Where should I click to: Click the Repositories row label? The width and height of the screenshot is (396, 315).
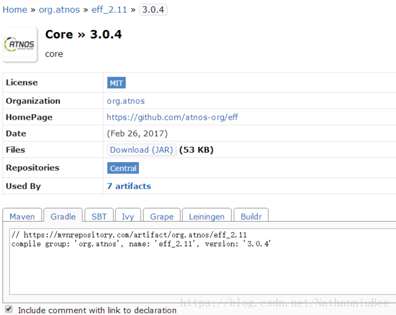click(x=33, y=168)
